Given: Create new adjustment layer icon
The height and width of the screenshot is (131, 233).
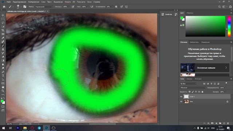Looking at the screenshot, I should [216, 123].
